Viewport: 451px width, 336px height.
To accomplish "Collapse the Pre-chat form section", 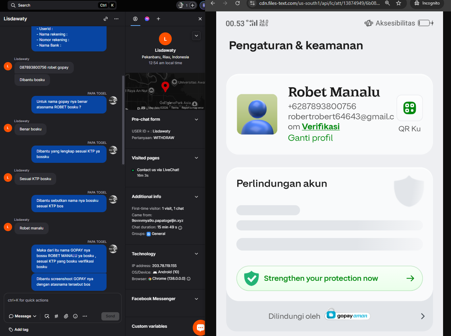I will coord(197,119).
